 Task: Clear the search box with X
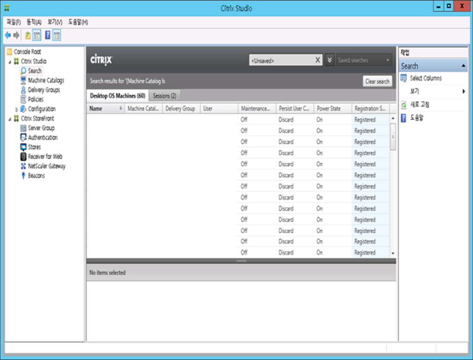coord(318,60)
